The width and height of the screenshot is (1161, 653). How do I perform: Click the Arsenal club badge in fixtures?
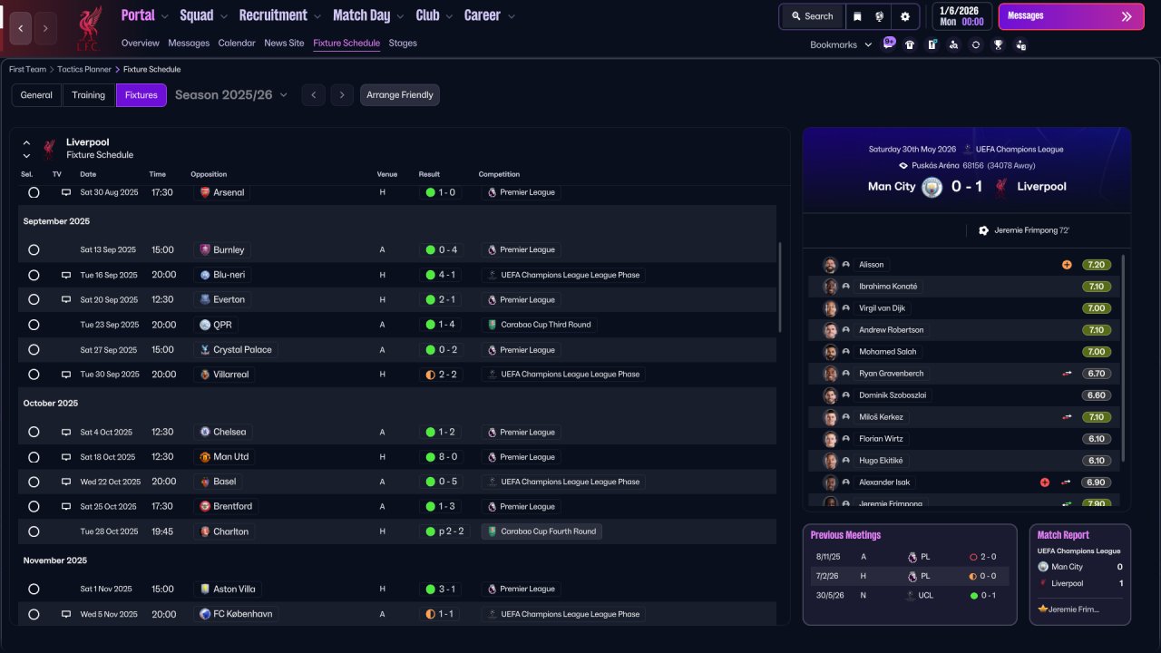pos(205,192)
